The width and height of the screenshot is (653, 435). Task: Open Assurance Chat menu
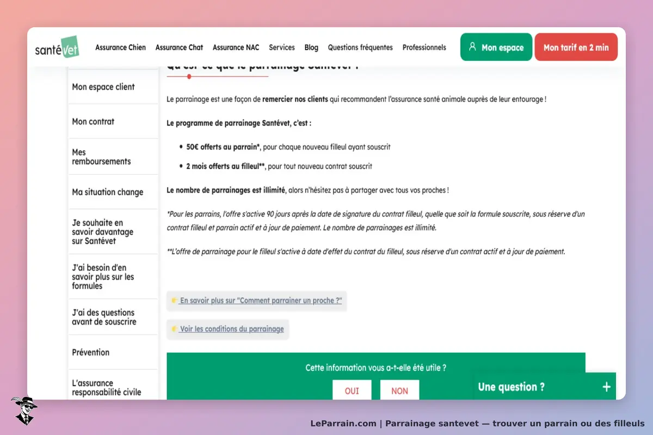(x=179, y=47)
